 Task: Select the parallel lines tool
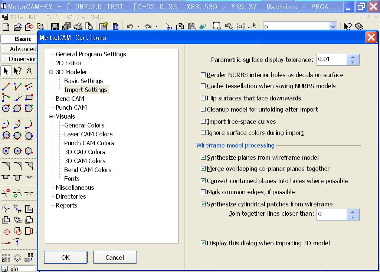(29, 86)
